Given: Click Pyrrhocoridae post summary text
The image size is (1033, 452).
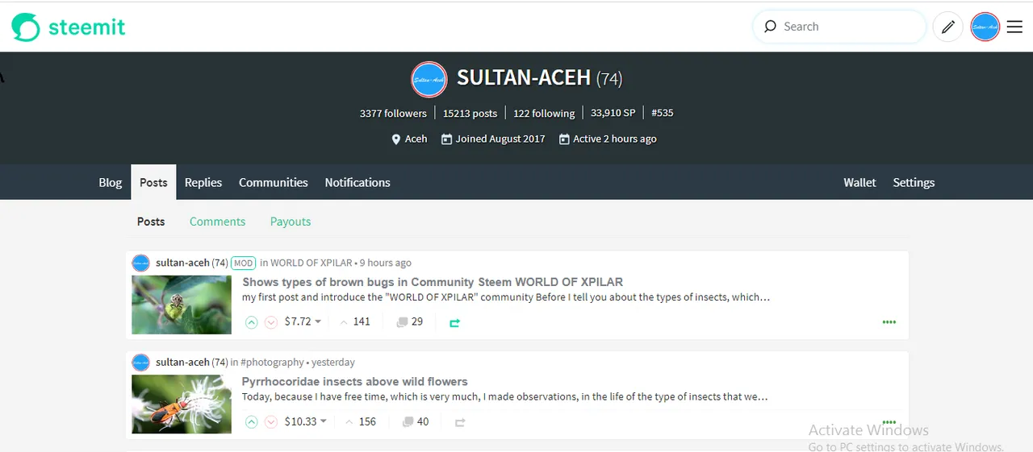Looking at the screenshot, I should pos(505,397).
